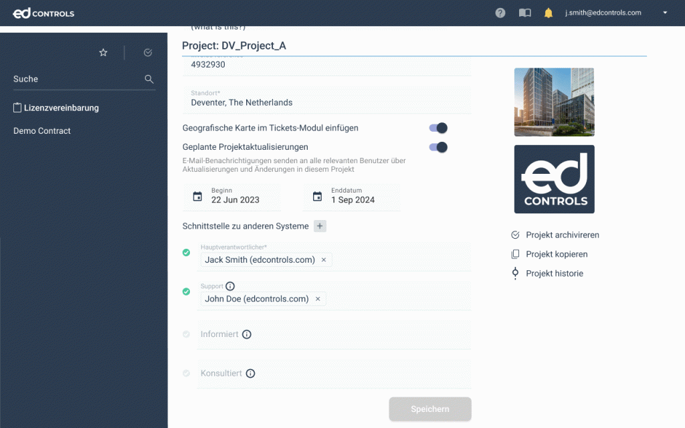Open the documentation book icon

click(524, 13)
